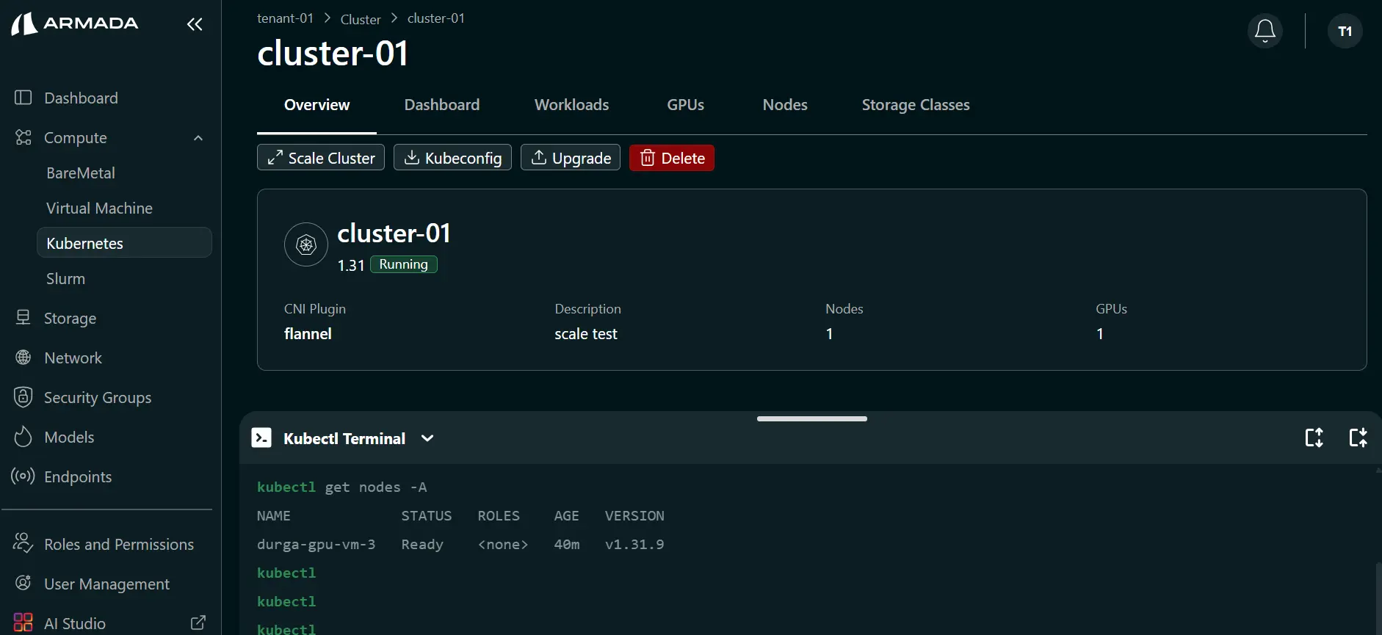Open Network in the sidebar

point(73,358)
